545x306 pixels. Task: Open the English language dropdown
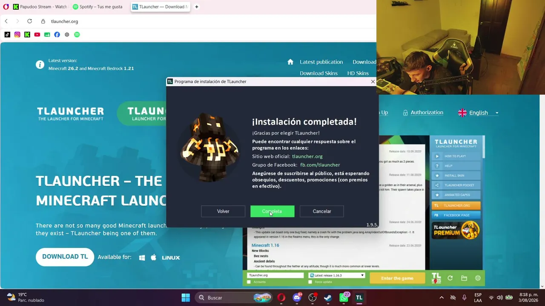[478, 113]
